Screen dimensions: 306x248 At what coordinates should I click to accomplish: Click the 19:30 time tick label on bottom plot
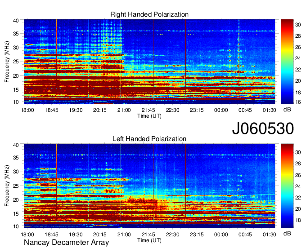76,235
